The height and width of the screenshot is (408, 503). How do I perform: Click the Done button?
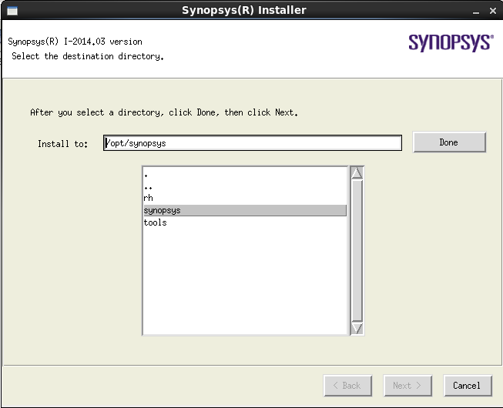[x=449, y=142]
